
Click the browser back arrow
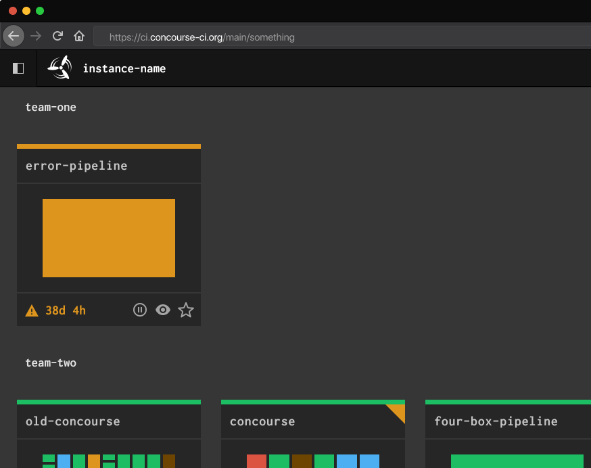14,36
